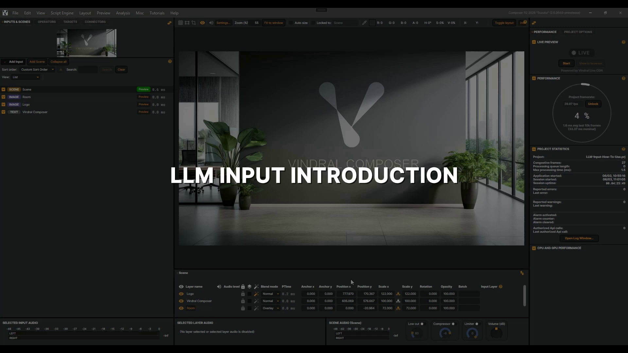Enable the Locked to checkbox

(x=313, y=23)
